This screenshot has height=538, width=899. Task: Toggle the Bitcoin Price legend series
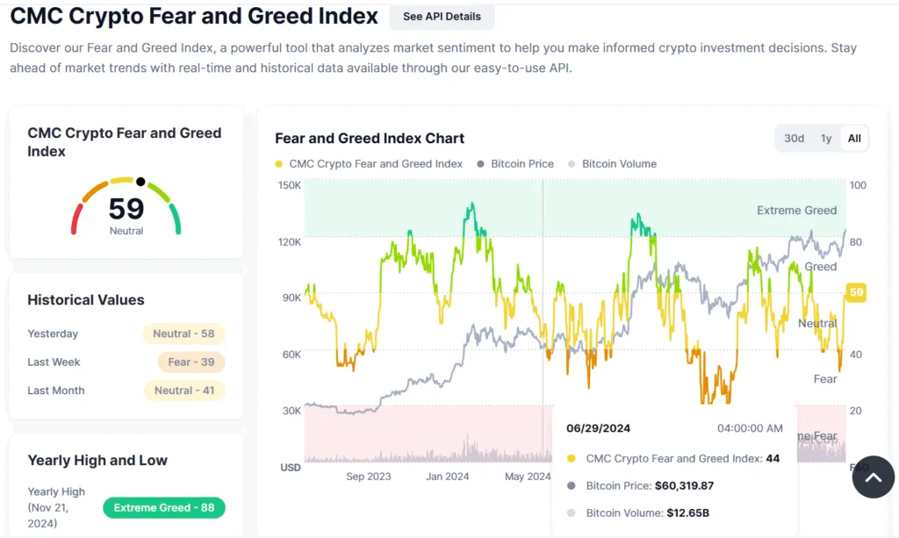(515, 164)
